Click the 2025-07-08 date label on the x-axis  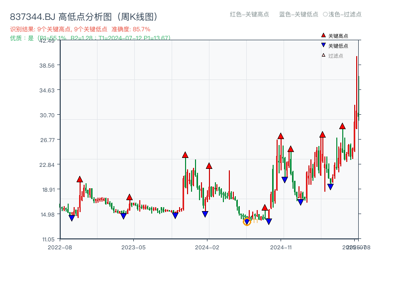355,246
